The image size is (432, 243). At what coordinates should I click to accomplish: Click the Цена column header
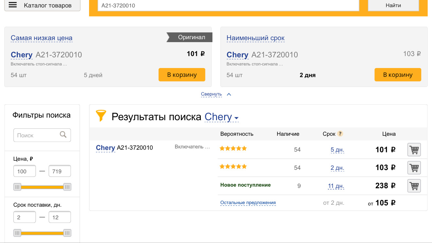(x=389, y=134)
